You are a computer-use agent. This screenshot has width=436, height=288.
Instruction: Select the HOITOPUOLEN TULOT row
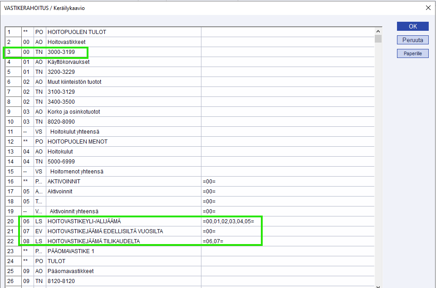coord(77,32)
